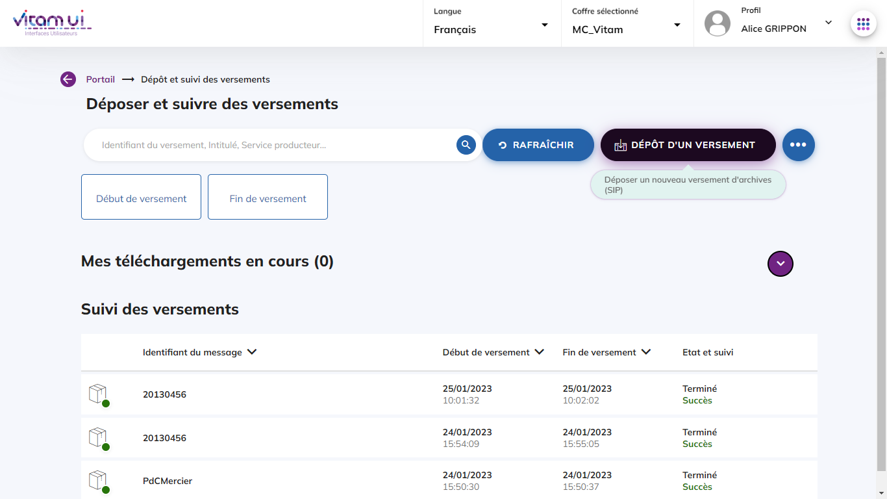The image size is (887, 499).
Task: Go back using the purple arrow icon
Action: 68,79
